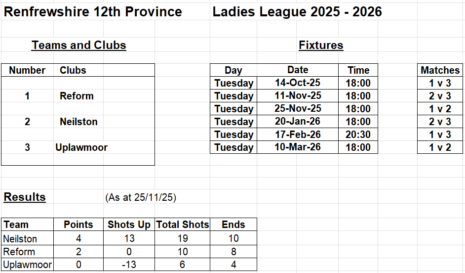Screen dimensions: 465x273
Task: Select the Fixtures heading cell
Action: 321,45
